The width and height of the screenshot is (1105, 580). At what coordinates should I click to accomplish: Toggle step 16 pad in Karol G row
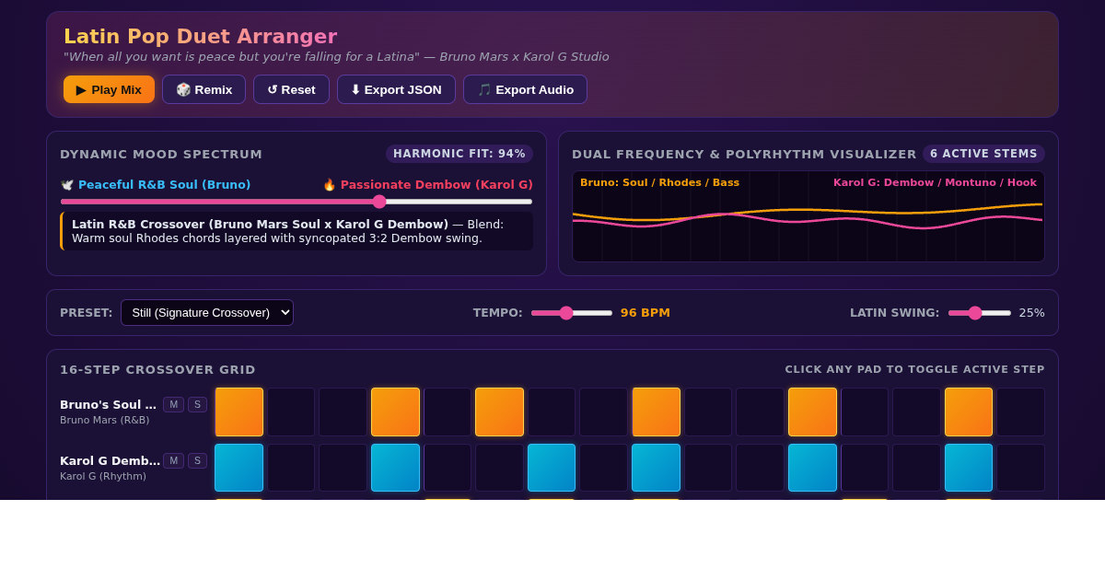pyautogui.click(x=1020, y=468)
